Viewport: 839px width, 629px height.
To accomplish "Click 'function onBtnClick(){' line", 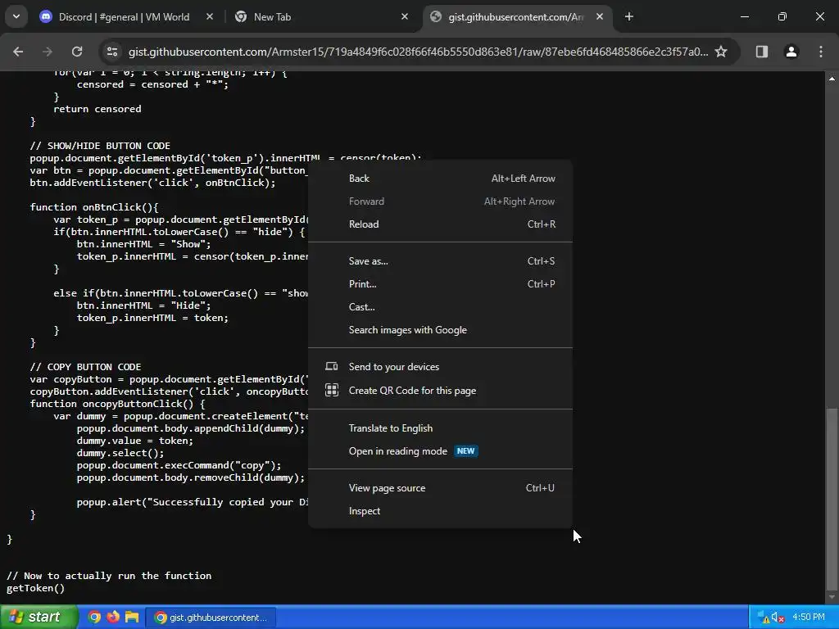I will tap(94, 207).
